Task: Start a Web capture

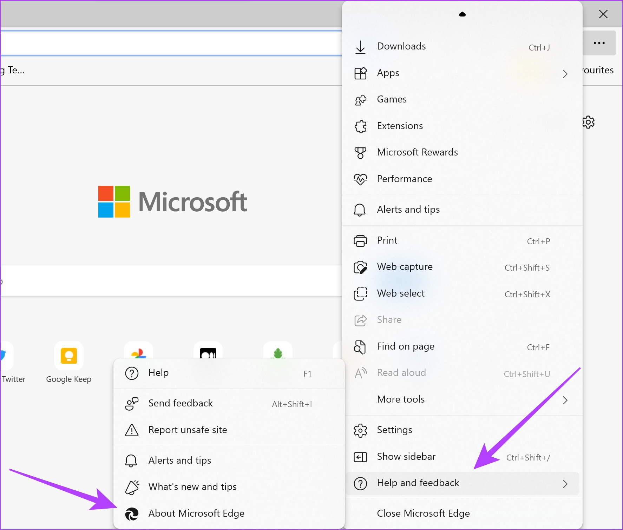Action: [405, 267]
